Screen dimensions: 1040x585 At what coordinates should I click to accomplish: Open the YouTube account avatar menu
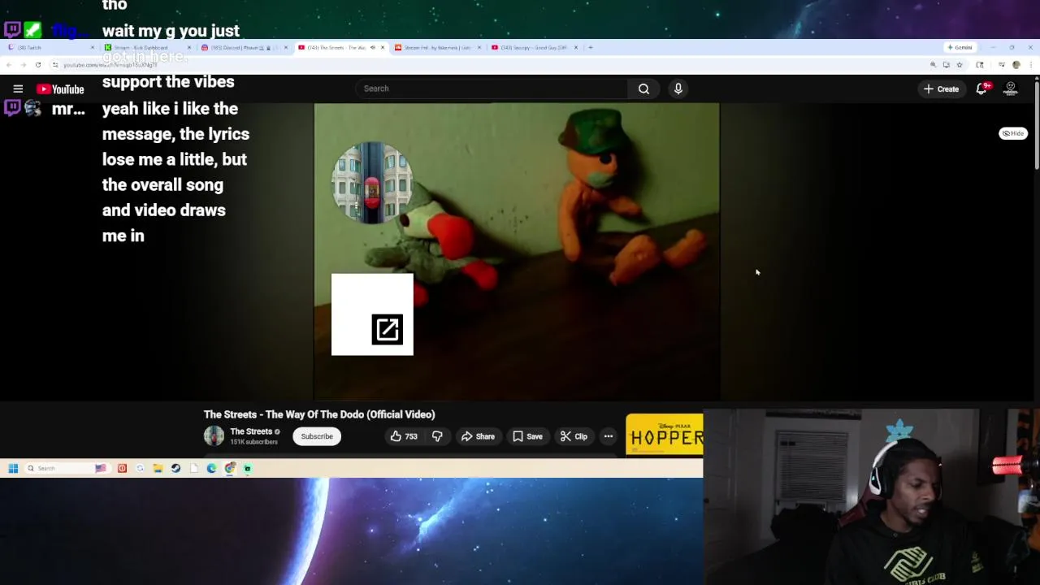1011,89
